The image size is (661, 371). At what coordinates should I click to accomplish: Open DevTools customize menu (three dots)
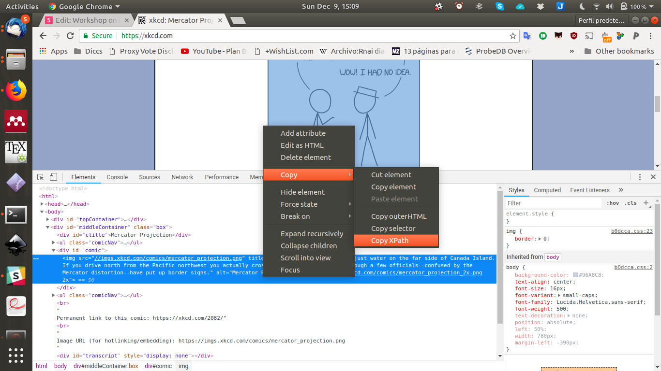click(640, 177)
